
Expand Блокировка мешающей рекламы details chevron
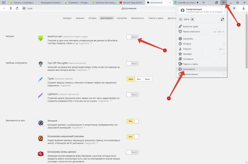tap(97, 143)
